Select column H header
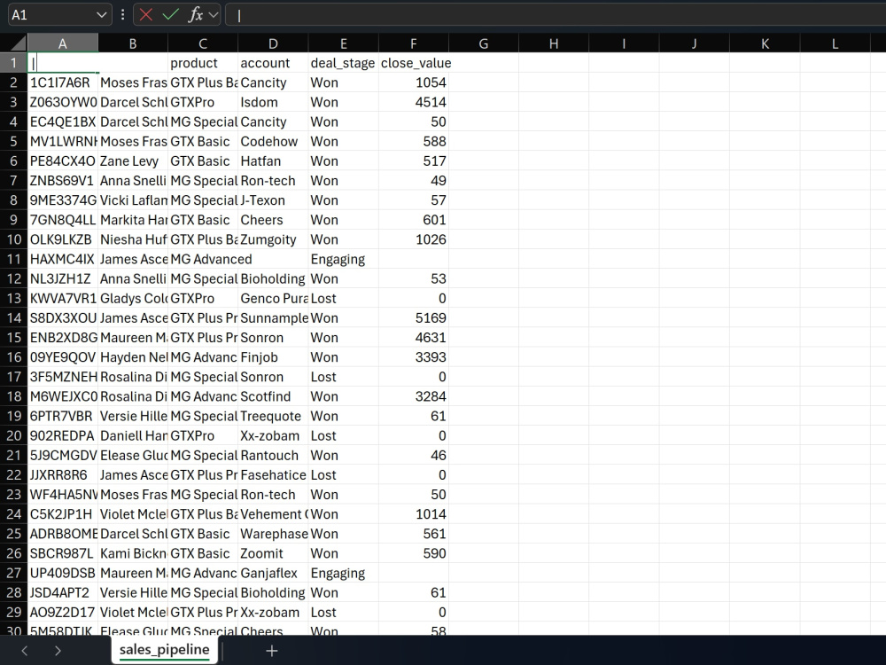Screen dimensions: 886x665 (554, 43)
